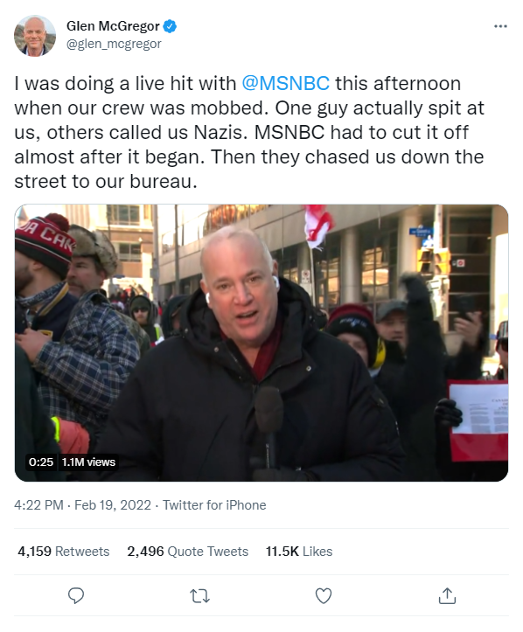Screen dimensions: 523x632
Task: Play the embedded news video
Action: pyautogui.click(x=261, y=343)
